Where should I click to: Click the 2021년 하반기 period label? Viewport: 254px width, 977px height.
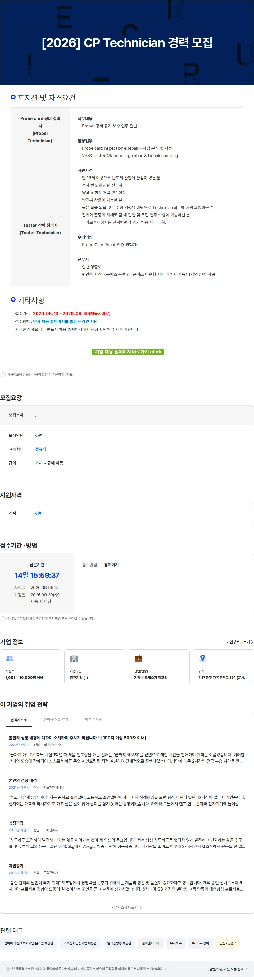pos(19,787)
